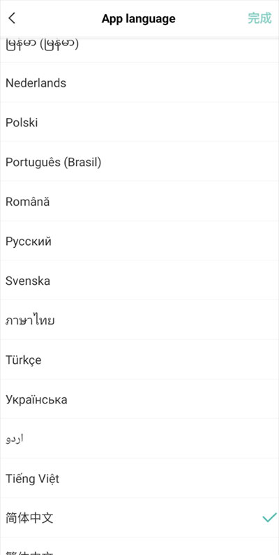The width and height of the screenshot is (279, 555).
Task: Tap the 完成 done button
Action: pyautogui.click(x=259, y=18)
